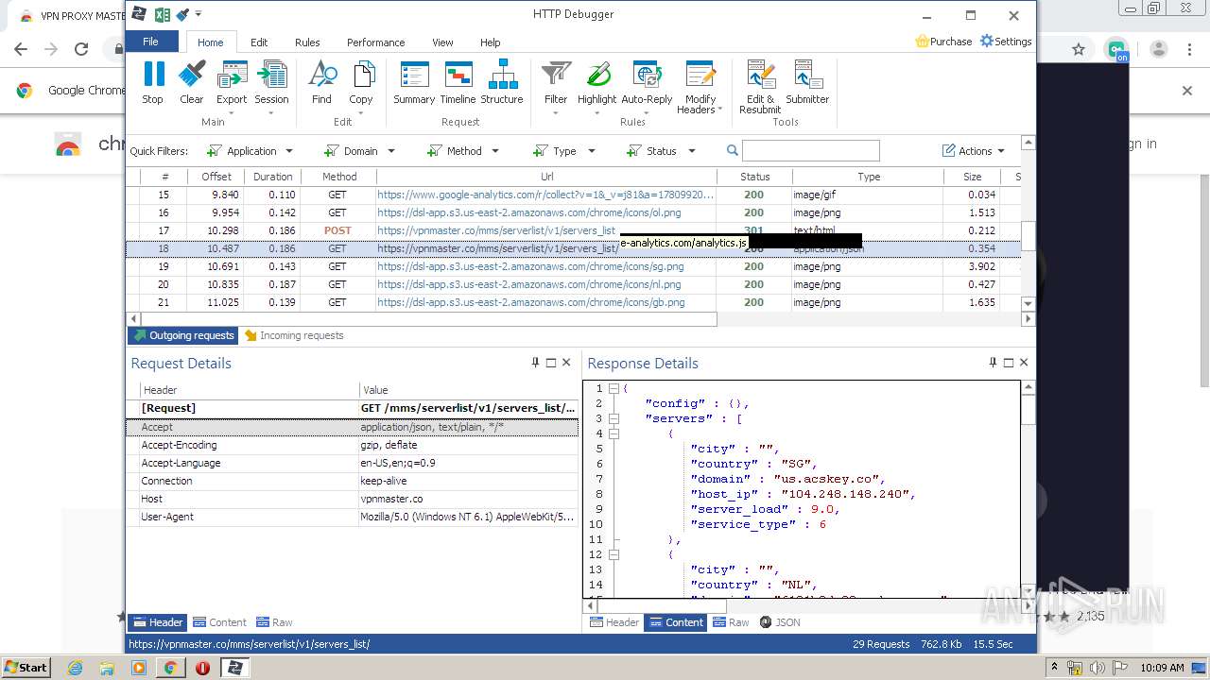Click the quick filter search field

(x=811, y=151)
